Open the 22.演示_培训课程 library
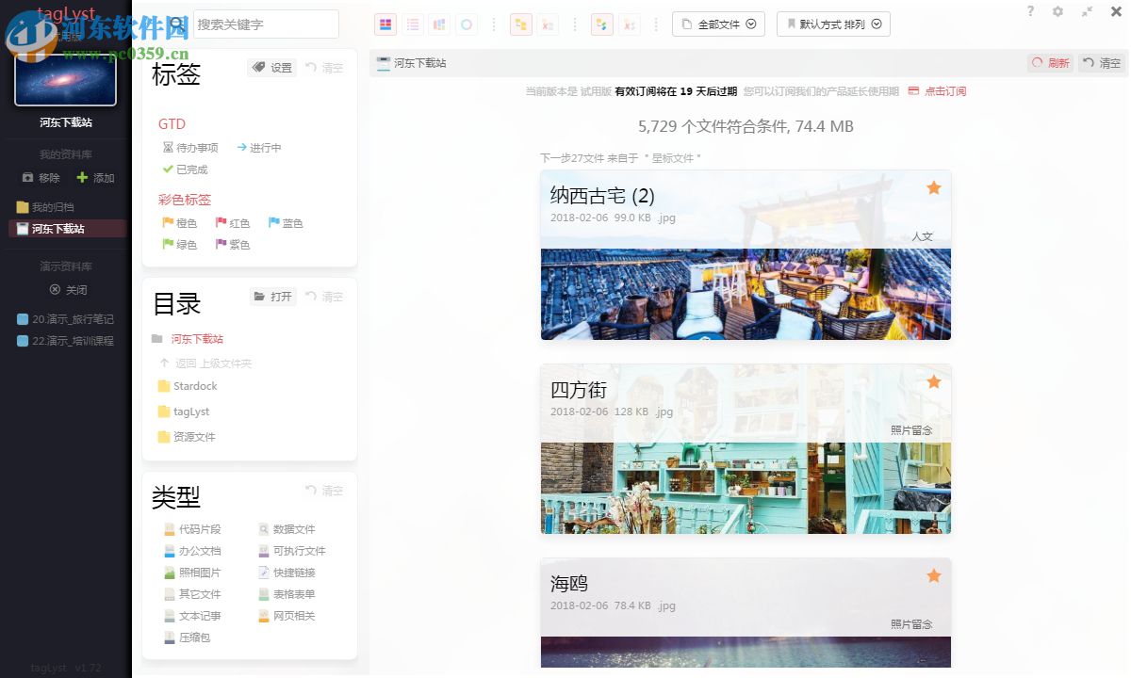Screen dimensions: 1131x678 point(66,340)
